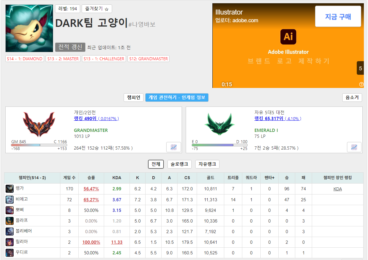This screenshot has height=260, width=368.
Task: Sort table by KDA column header
Action: tap(117, 178)
